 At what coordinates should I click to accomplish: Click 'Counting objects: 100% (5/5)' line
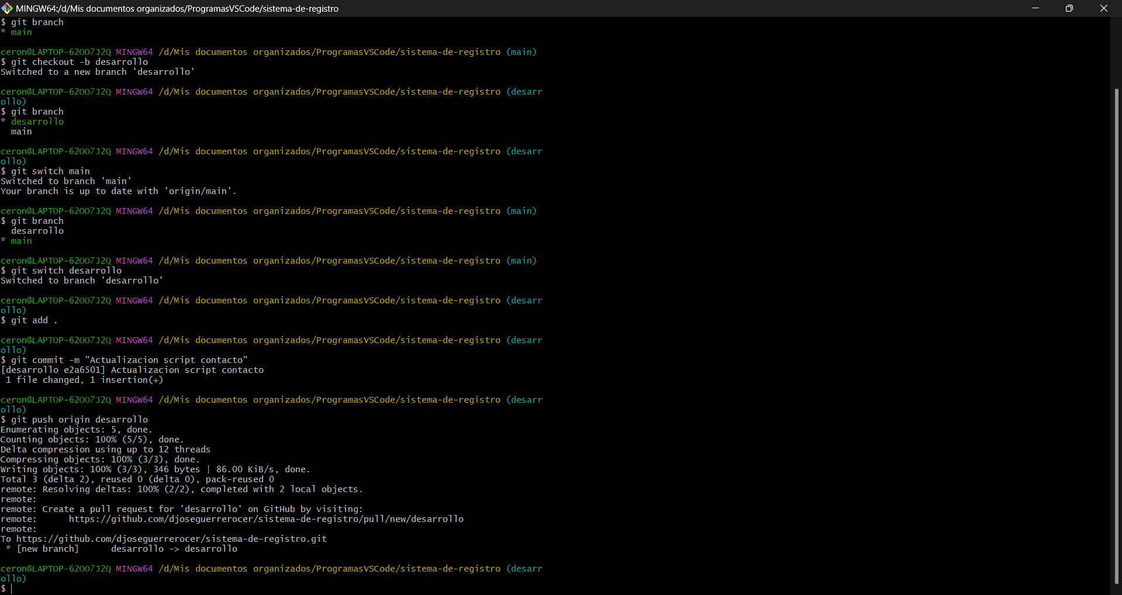(92, 440)
